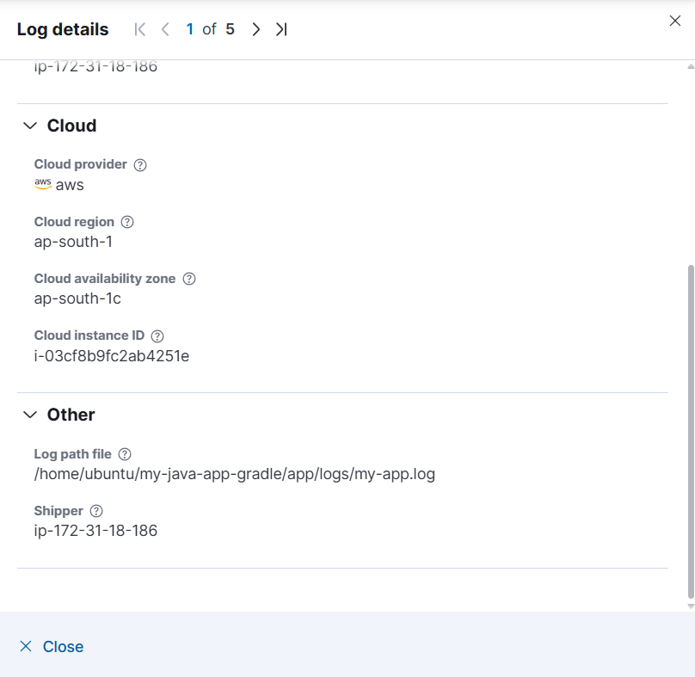The image size is (695, 677).
Task: Jump to the first log entry
Action: point(139,29)
